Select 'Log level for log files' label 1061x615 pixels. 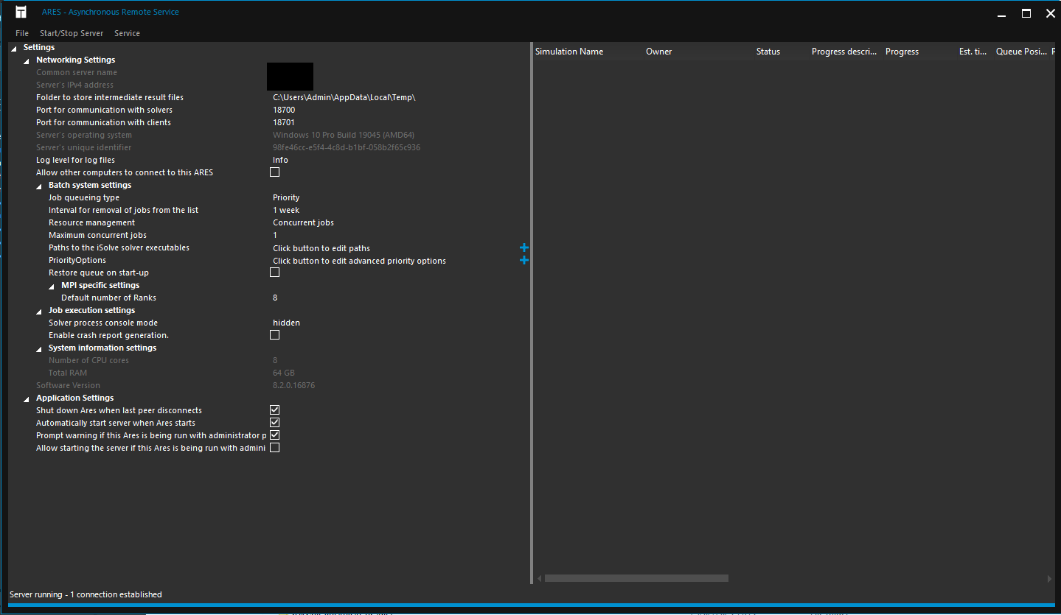75,160
